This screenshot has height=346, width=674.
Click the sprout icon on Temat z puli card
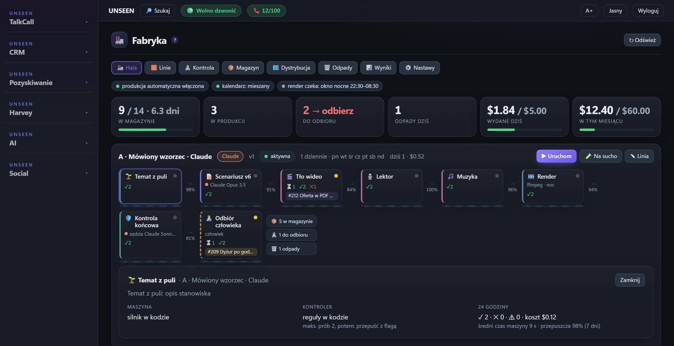tap(128, 176)
